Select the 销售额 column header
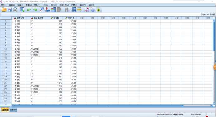The width and height of the screenshot is (216, 117). 55,18
